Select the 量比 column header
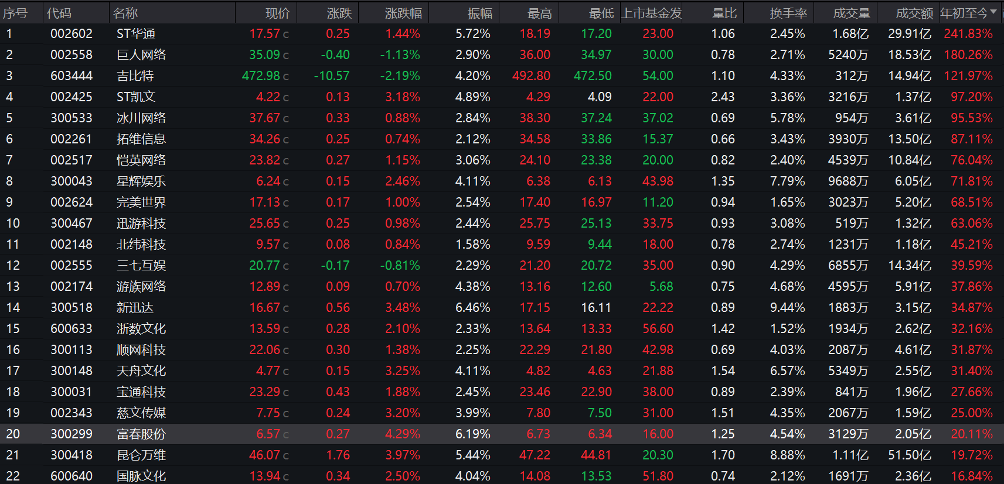This screenshot has width=1004, height=484. click(x=724, y=13)
